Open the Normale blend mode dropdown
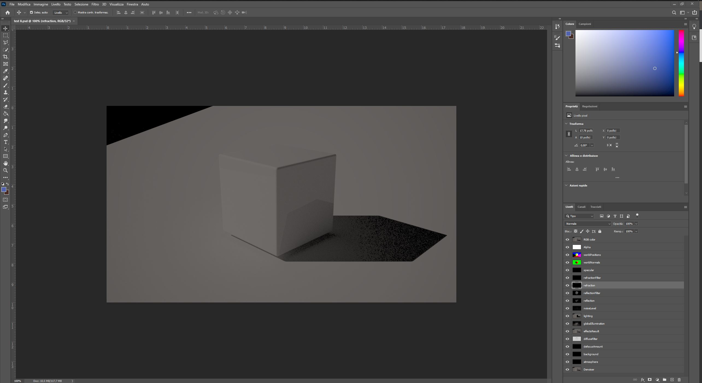 [588, 224]
